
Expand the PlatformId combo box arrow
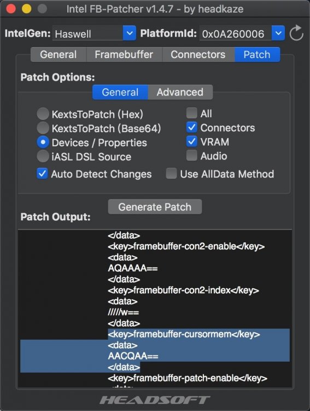pyautogui.click(x=278, y=33)
